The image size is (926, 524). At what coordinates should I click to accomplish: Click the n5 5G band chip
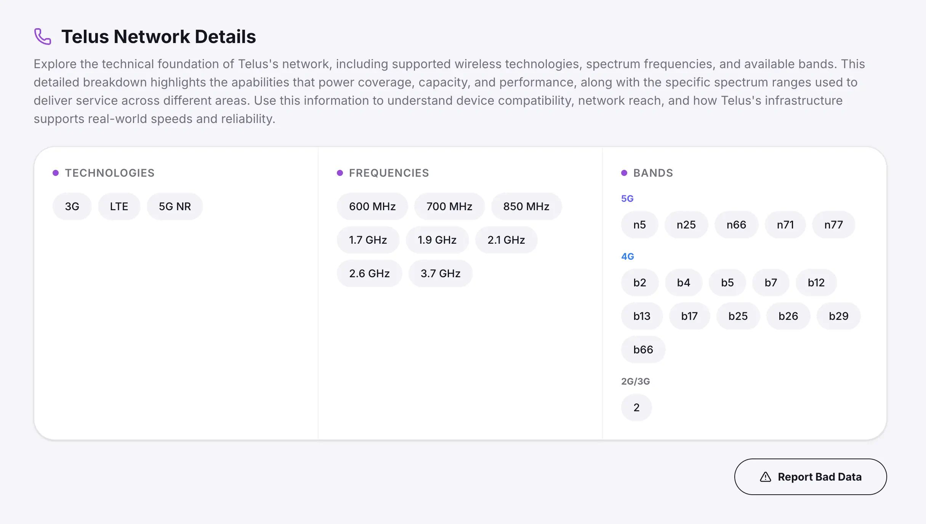[639, 225]
